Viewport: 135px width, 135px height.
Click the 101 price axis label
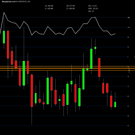coord(129,28)
